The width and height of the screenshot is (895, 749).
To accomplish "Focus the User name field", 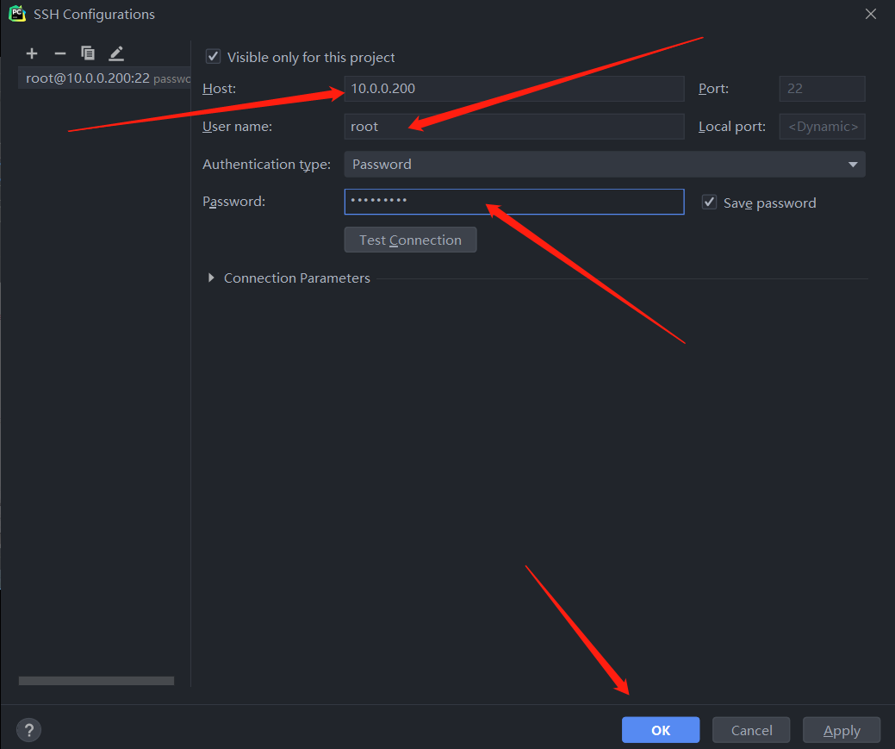I will click(x=513, y=126).
